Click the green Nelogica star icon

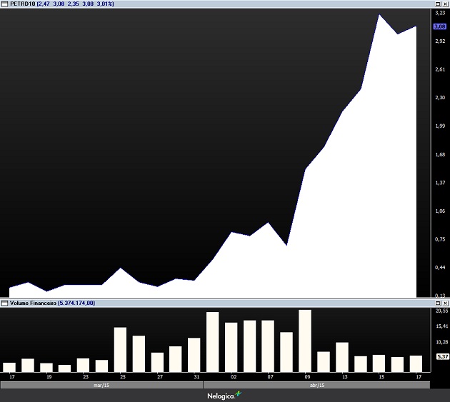[239, 393]
